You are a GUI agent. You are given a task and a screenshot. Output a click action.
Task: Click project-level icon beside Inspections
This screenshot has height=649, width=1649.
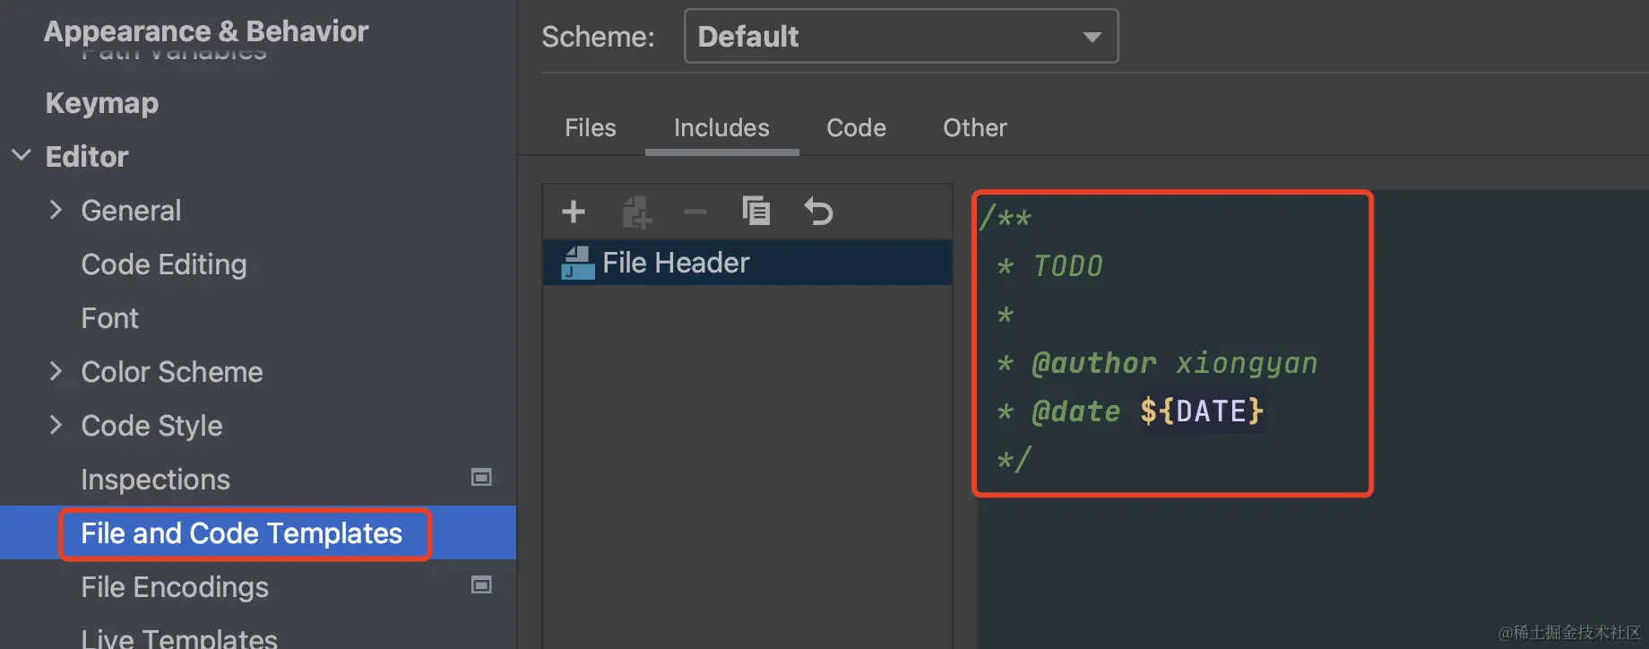pos(481,478)
